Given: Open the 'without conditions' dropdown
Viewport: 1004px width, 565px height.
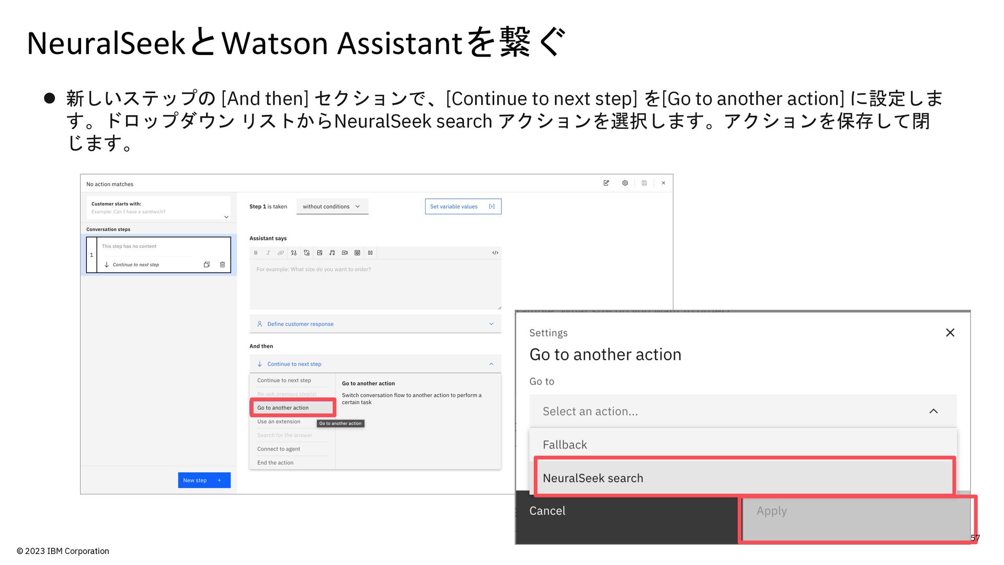Looking at the screenshot, I should coord(332,207).
